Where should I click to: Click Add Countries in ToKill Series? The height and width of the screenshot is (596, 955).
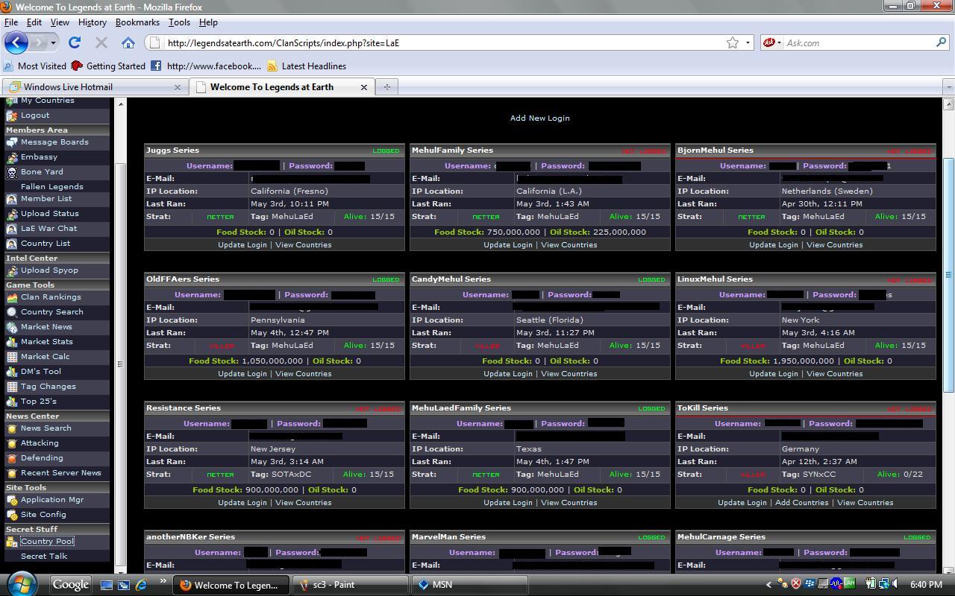pyautogui.click(x=801, y=502)
